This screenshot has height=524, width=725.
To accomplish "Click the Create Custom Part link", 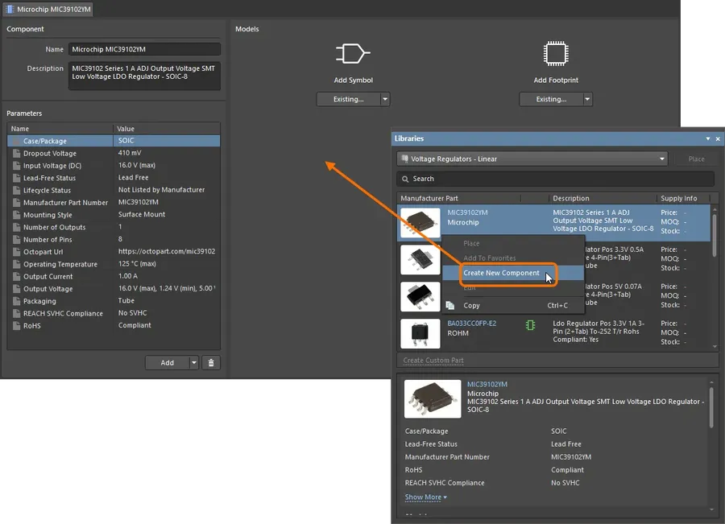I will (x=433, y=361).
